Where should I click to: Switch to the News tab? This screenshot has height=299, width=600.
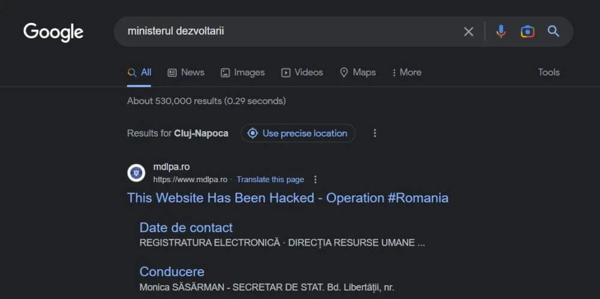[186, 73]
